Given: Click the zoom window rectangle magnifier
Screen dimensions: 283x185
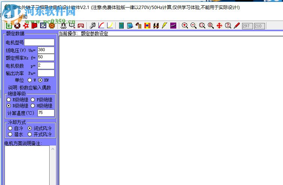Looking at the screenshot, I should [x=202, y=26].
